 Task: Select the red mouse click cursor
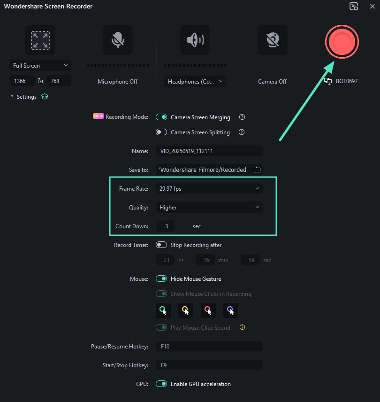[208, 310]
